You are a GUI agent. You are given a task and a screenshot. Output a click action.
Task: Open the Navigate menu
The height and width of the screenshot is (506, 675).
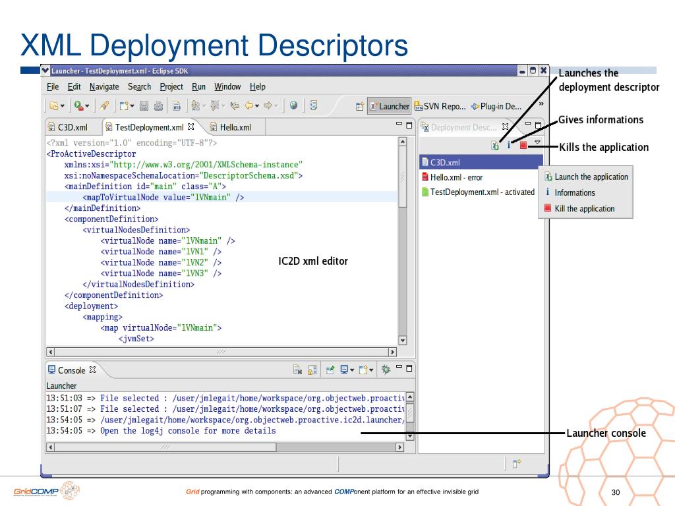coord(104,86)
